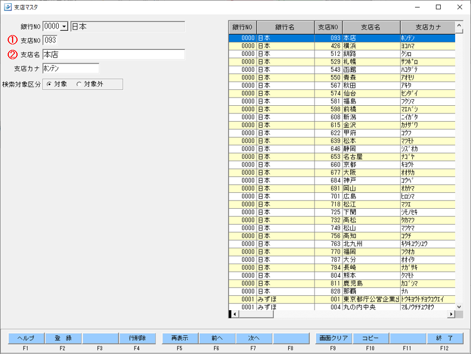This screenshot has height=354, width=471.
Task: Click the ヘルプ F1 button
Action: tap(26, 338)
